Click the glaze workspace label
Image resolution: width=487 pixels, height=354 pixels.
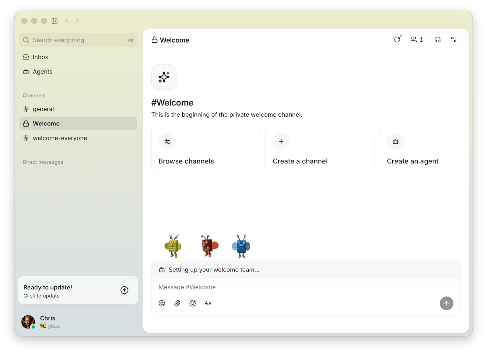click(54, 326)
